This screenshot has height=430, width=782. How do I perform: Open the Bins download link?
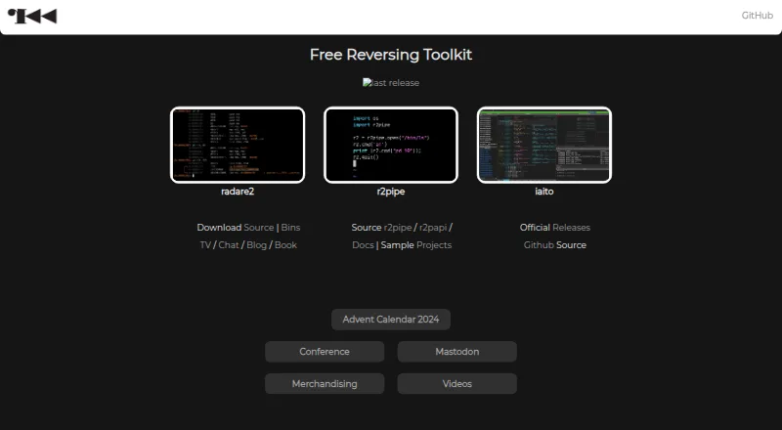290,228
